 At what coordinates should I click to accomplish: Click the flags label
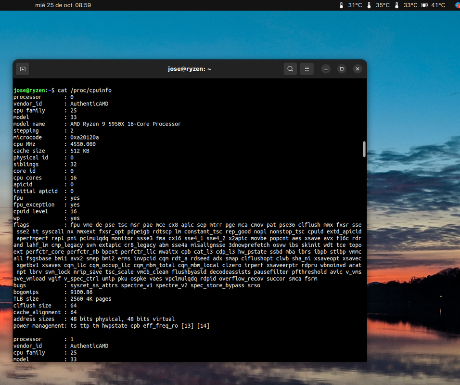coord(21,225)
